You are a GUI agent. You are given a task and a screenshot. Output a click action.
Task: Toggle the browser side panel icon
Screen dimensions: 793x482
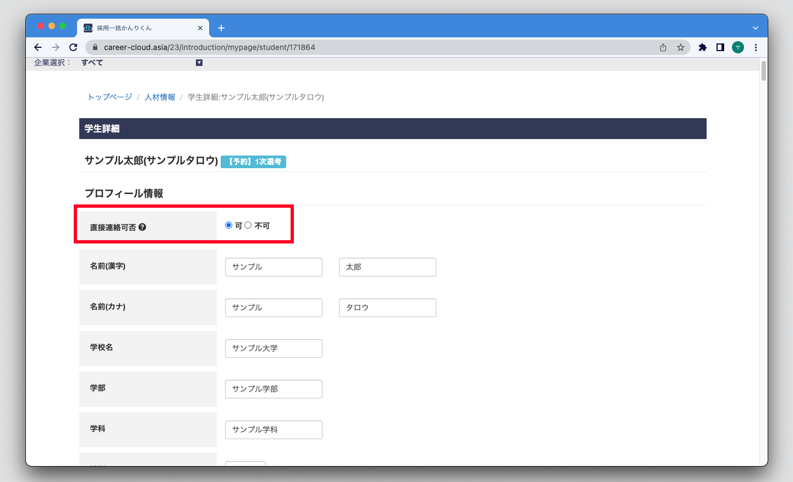(x=720, y=47)
